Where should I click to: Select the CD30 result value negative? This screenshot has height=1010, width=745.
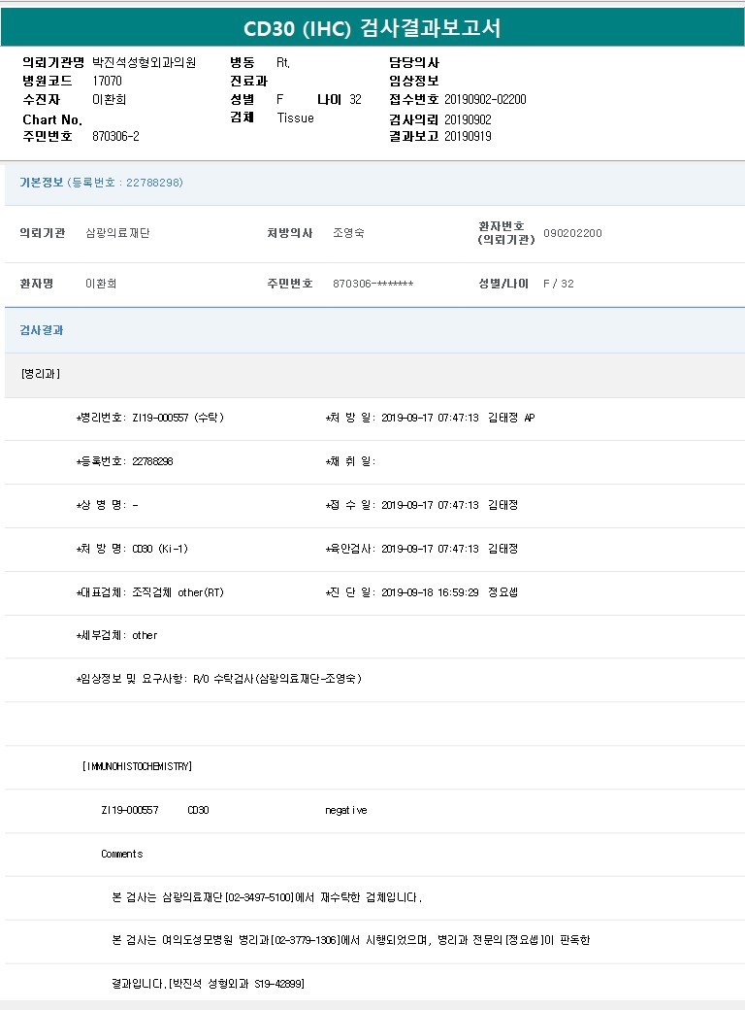point(345,810)
